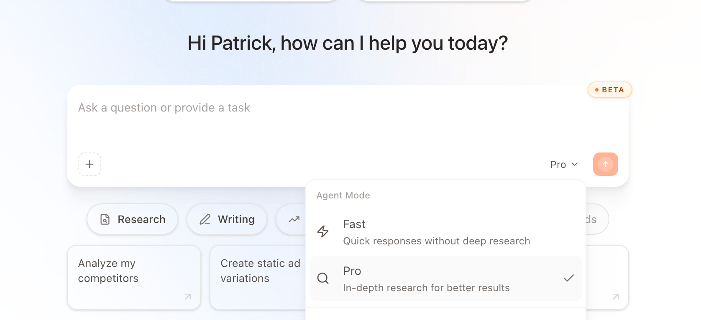Click the BETA badge
This screenshot has width=701, height=320.
(610, 90)
